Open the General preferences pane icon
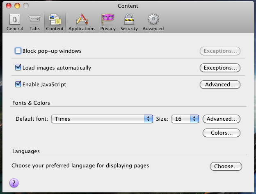The image size is (256, 194). pyautogui.click(x=15, y=19)
